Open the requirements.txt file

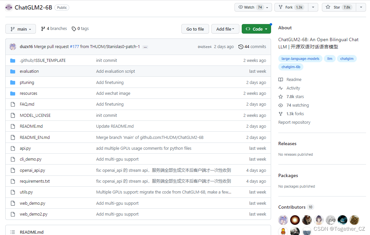coord(35,181)
